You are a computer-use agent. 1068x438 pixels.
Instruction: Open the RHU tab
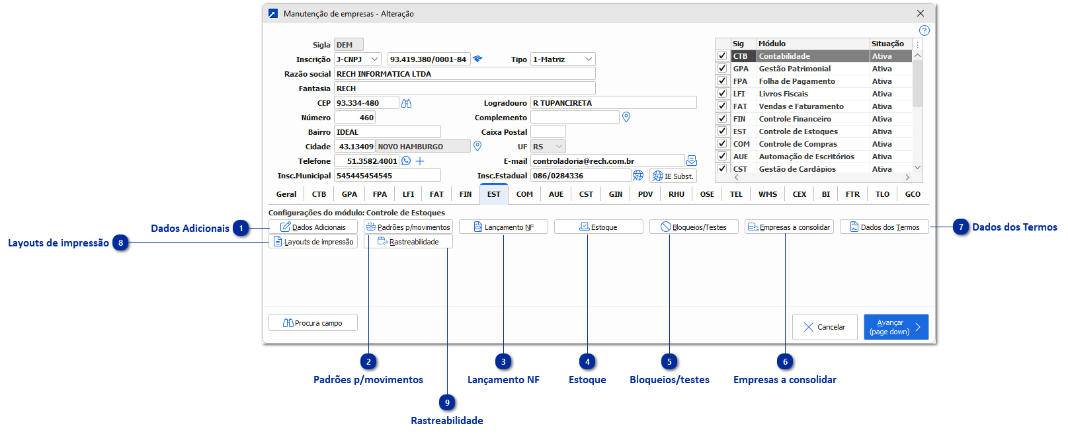pos(677,194)
